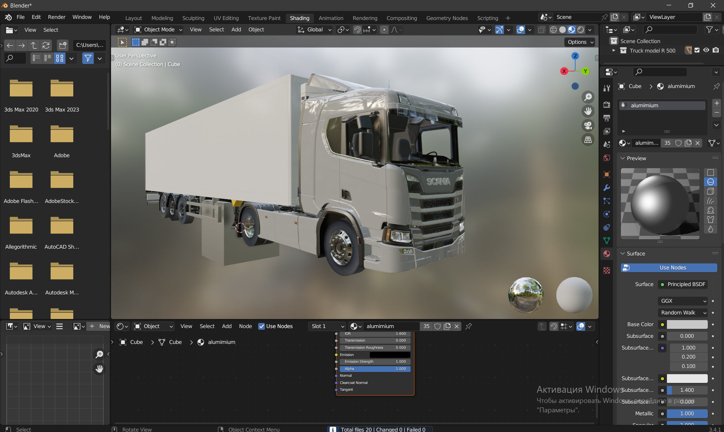Image resolution: width=724 pixels, height=432 pixels.
Task: Pin the node editor material
Action: [468, 326]
